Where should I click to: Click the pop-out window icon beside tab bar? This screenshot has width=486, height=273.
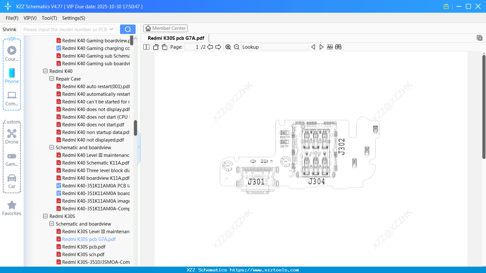click(479, 38)
